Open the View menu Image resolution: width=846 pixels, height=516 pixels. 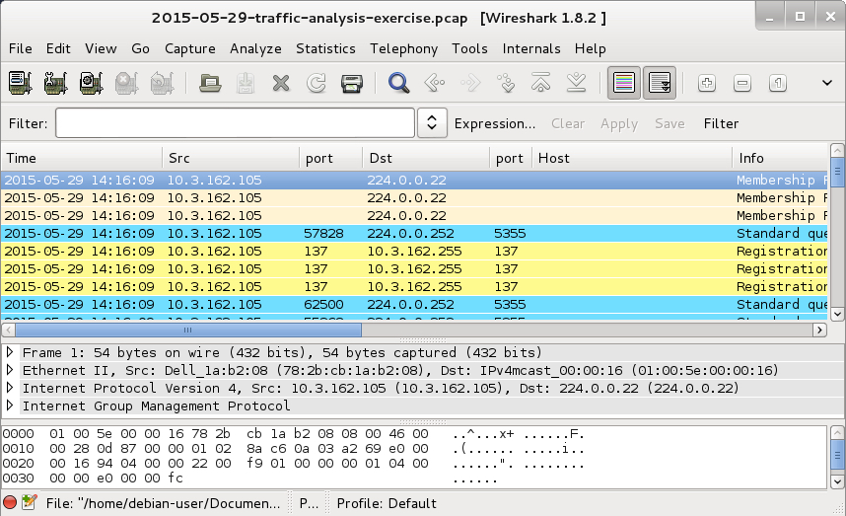[101, 48]
